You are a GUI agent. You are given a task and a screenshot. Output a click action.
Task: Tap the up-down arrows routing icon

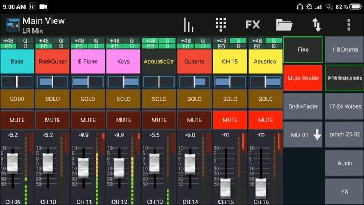pyautogui.click(x=316, y=24)
